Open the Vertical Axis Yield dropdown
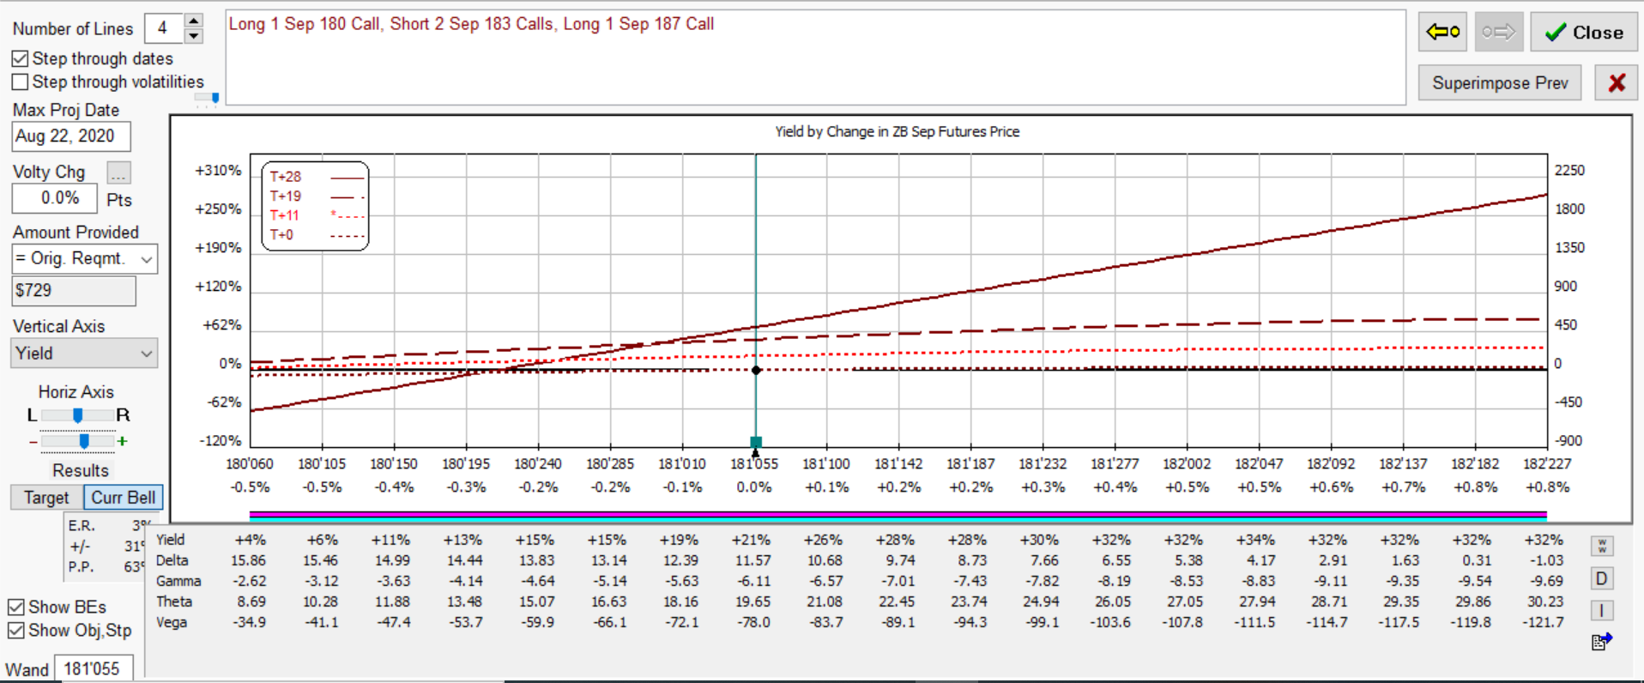1644x683 pixels. click(x=84, y=354)
